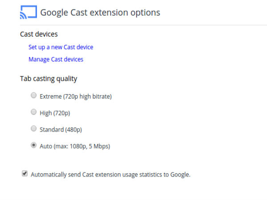
Task: Click the Cast devices section heading
Action: click(39, 34)
